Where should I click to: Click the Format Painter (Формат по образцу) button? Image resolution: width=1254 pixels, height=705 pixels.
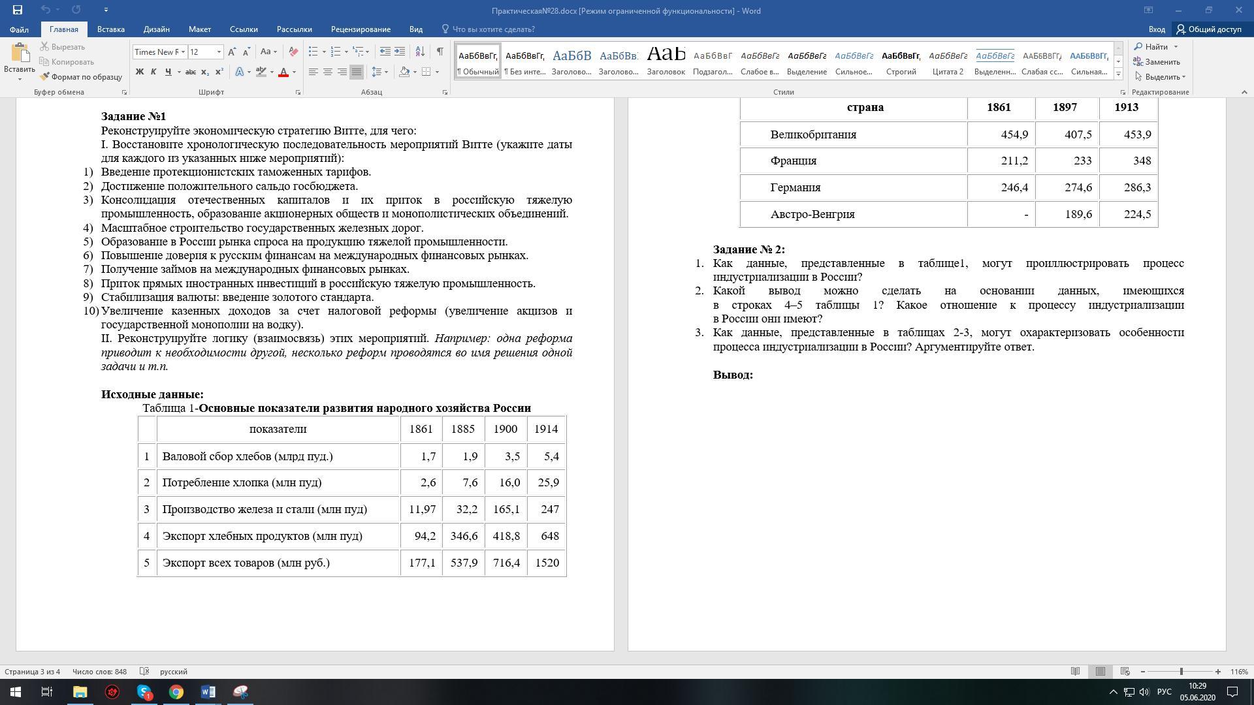click(80, 77)
